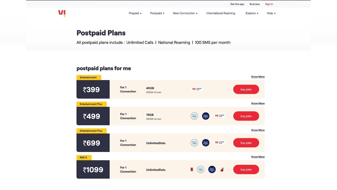Select the Prime Video icon on ₹499 plan
This screenshot has height=190, width=337.
tap(194, 116)
